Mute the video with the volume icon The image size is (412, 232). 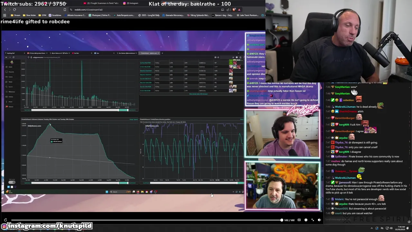pos(319,220)
